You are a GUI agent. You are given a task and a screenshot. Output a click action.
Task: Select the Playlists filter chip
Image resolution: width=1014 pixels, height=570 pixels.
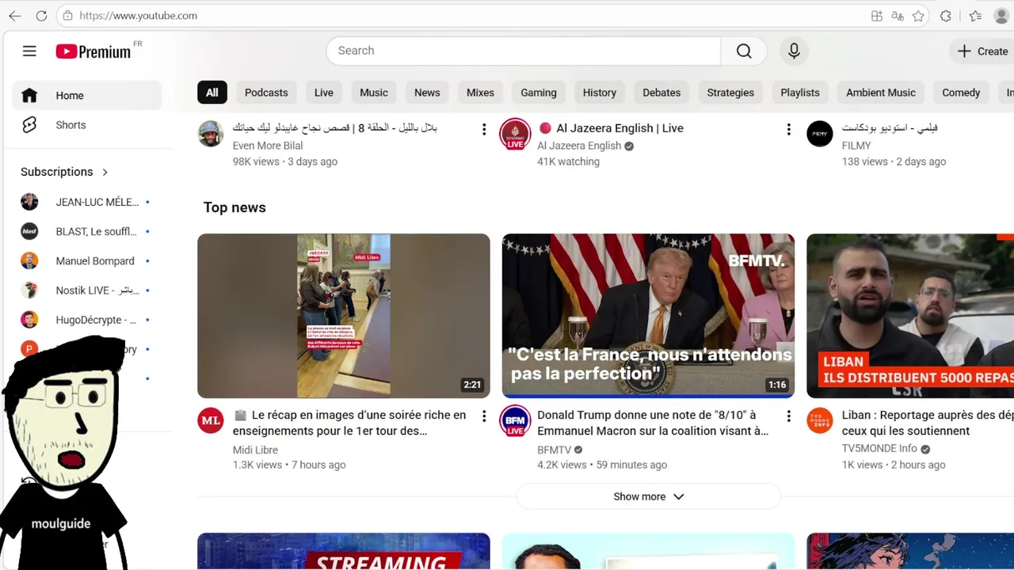(x=800, y=93)
